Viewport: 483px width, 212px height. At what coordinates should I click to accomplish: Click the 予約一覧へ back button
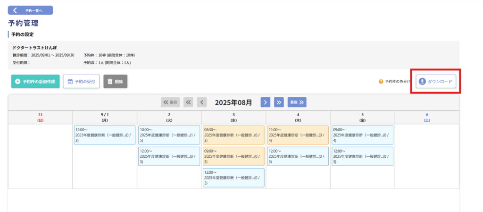pyautogui.click(x=30, y=10)
